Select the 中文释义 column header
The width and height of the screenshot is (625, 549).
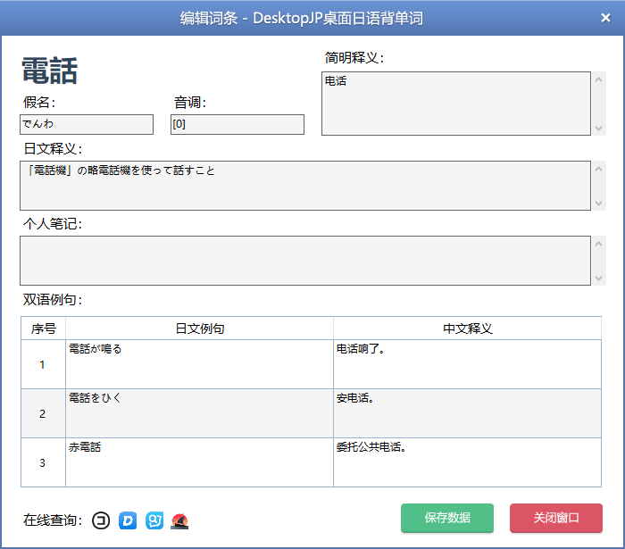[x=467, y=329]
